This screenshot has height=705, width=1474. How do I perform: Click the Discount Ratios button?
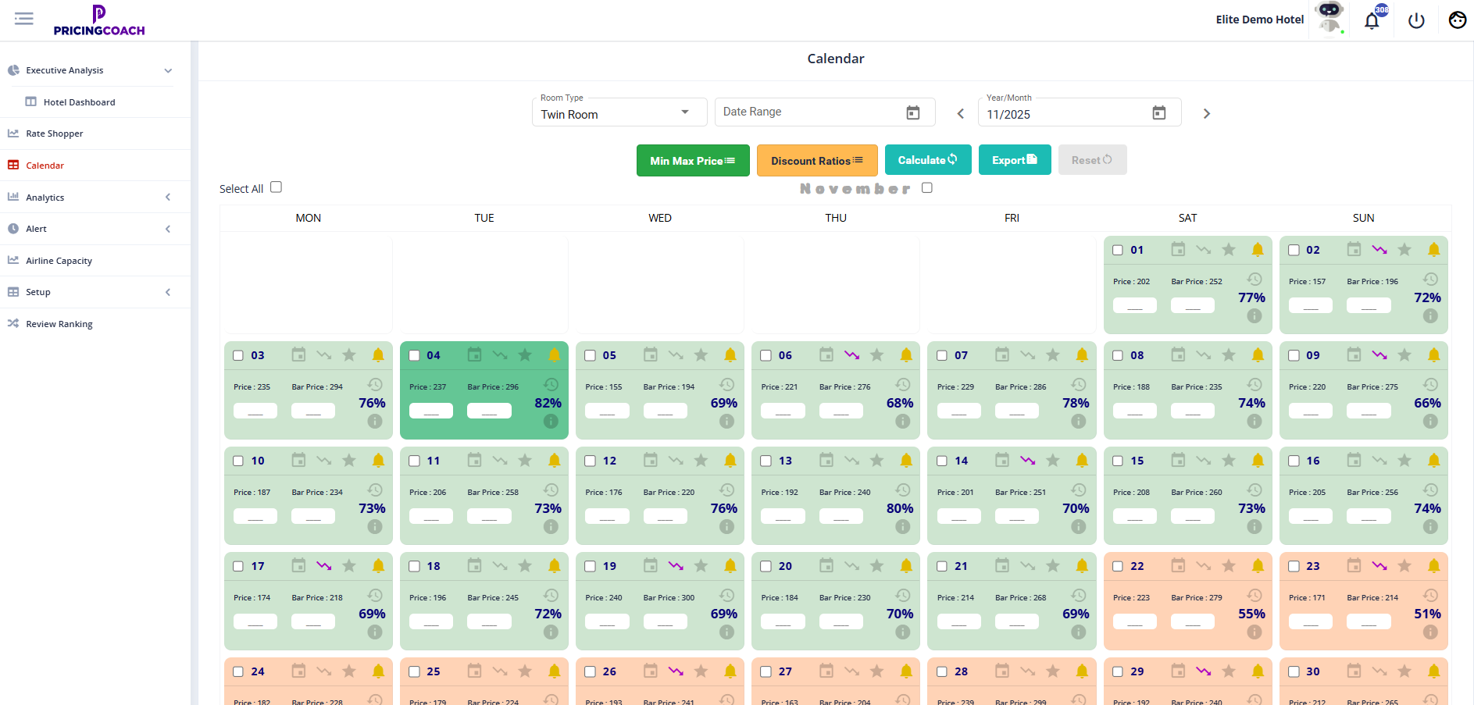817,161
